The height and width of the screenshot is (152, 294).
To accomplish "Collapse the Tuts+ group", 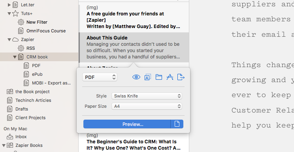I will coord(9,13).
